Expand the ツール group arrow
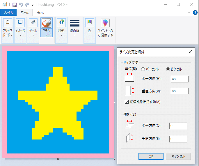199x166 pixels. click(x=33, y=35)
